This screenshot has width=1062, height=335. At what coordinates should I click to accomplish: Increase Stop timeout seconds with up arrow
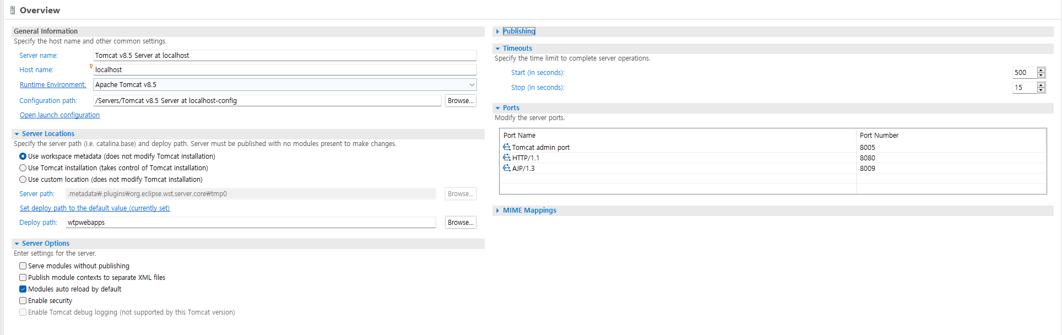point(1041,85)
